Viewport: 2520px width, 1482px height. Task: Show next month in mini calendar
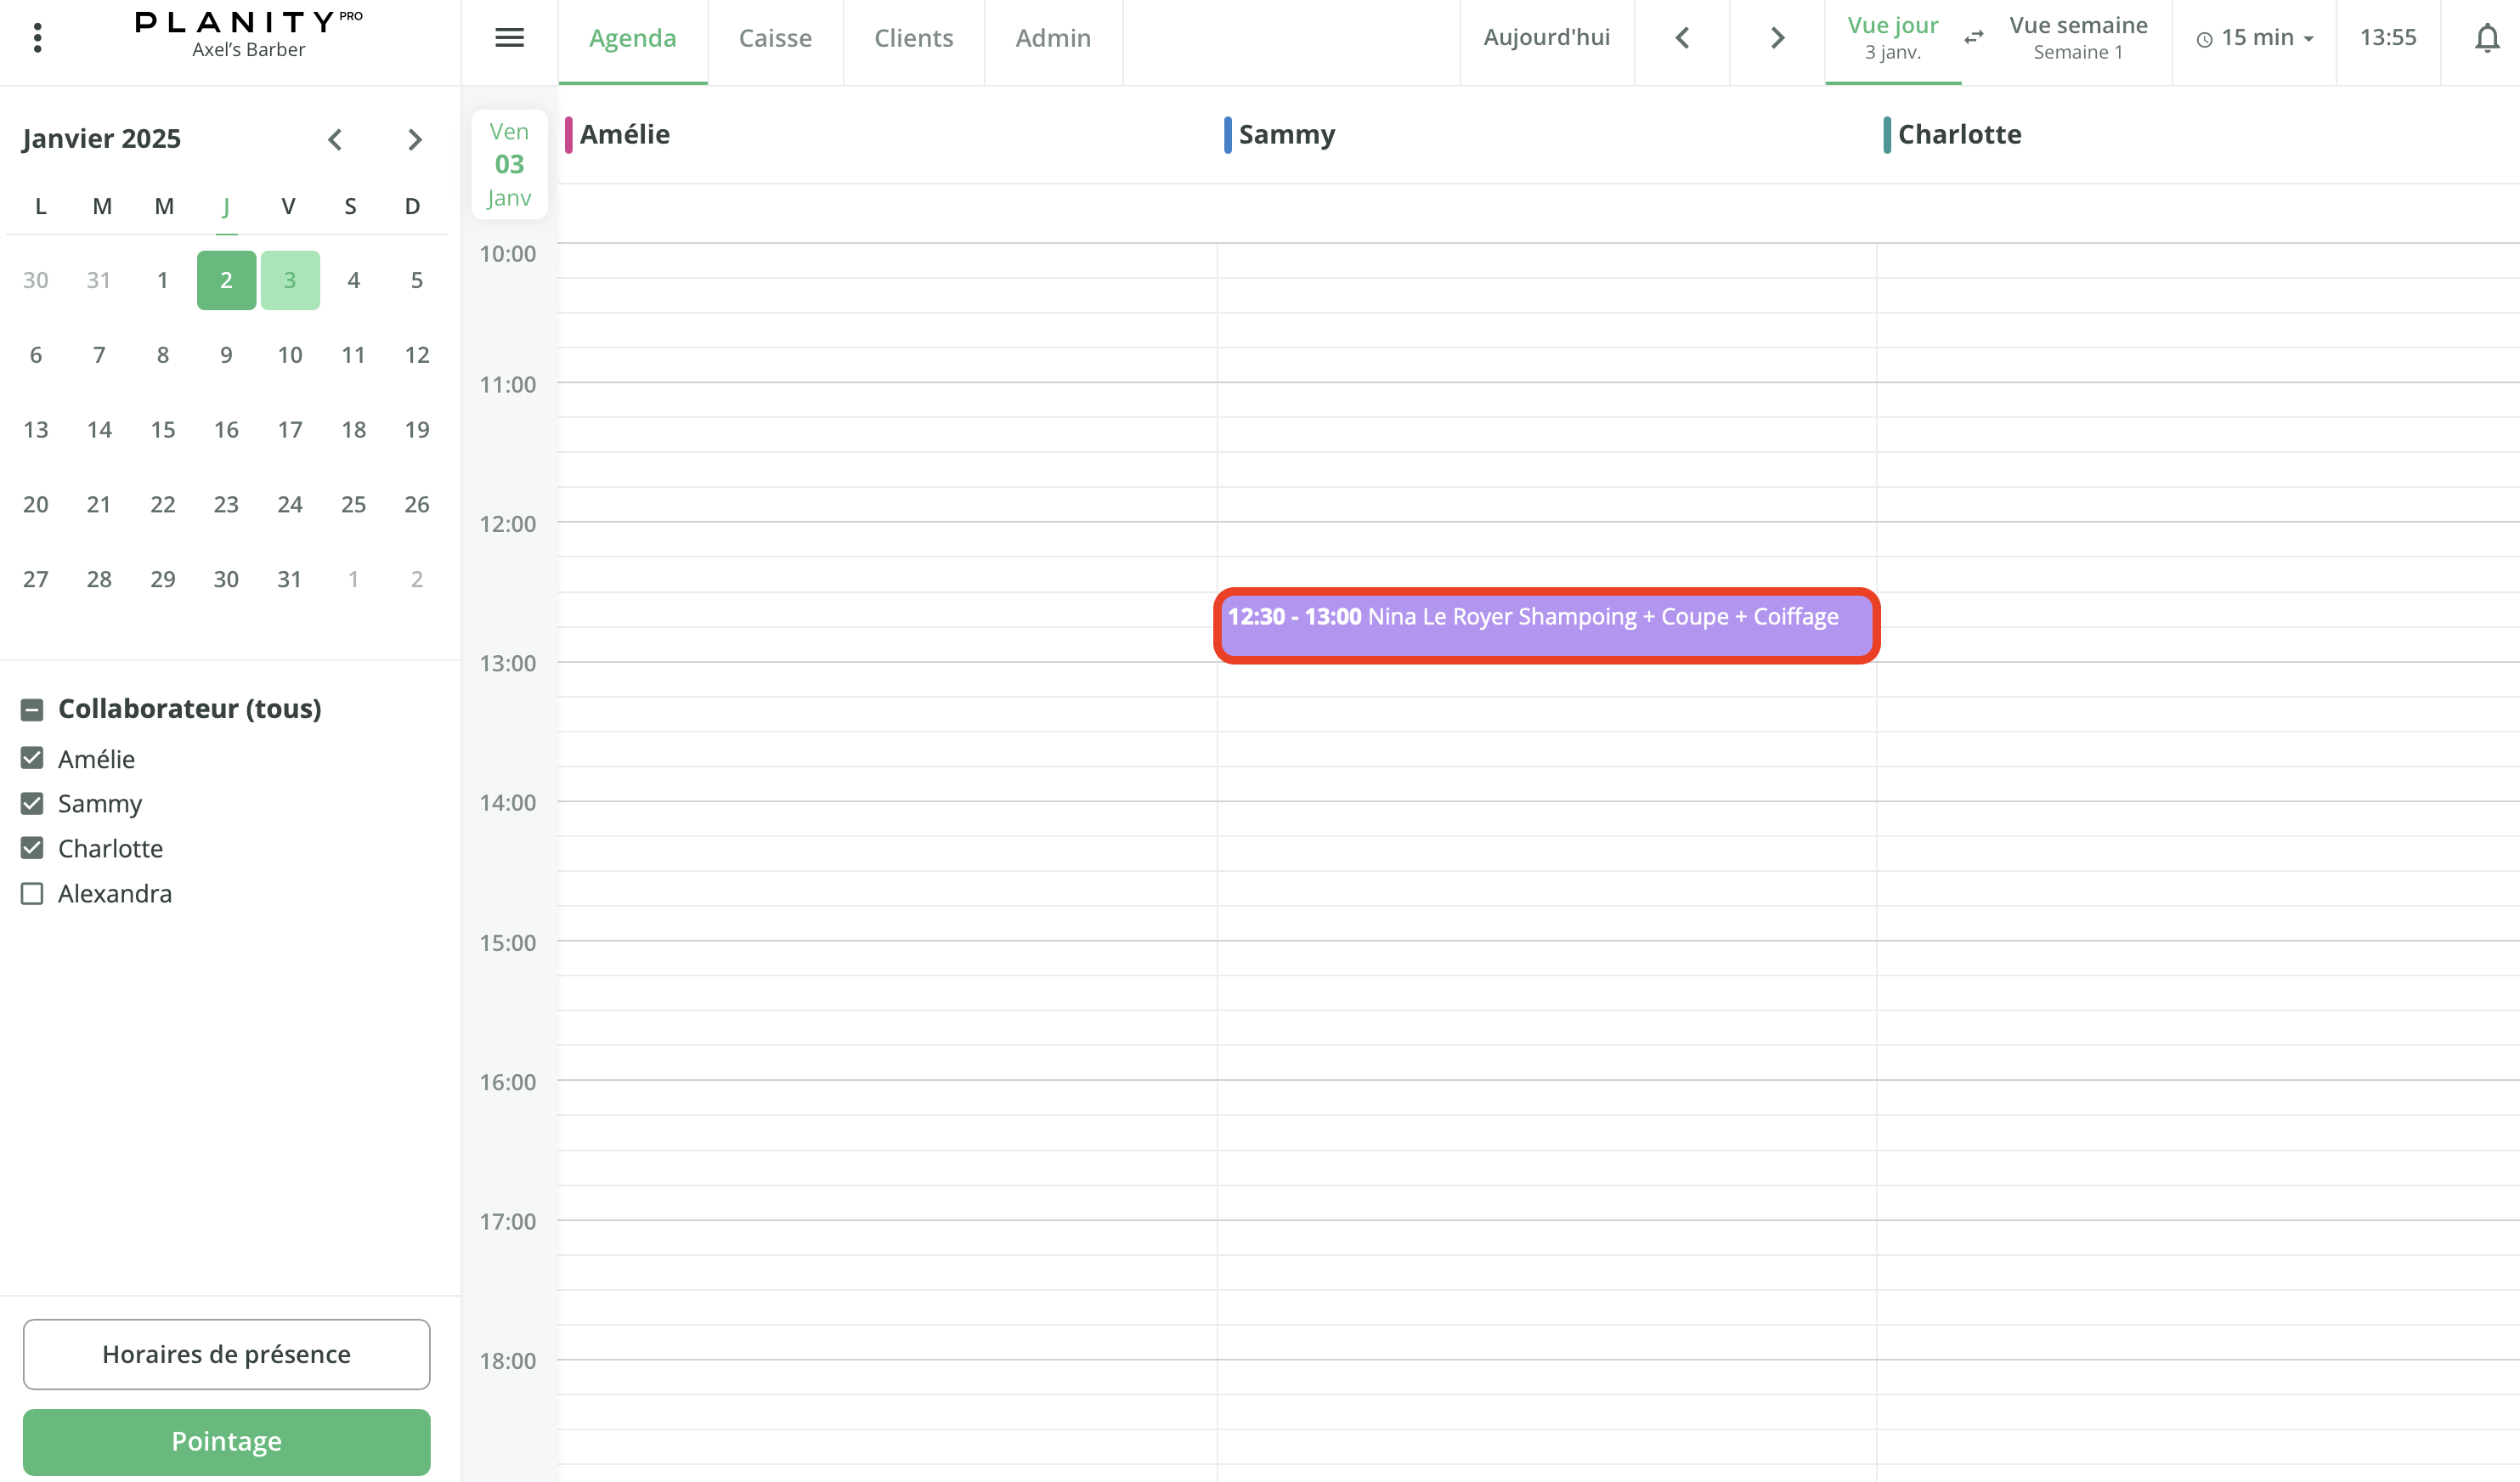(415, 139)
